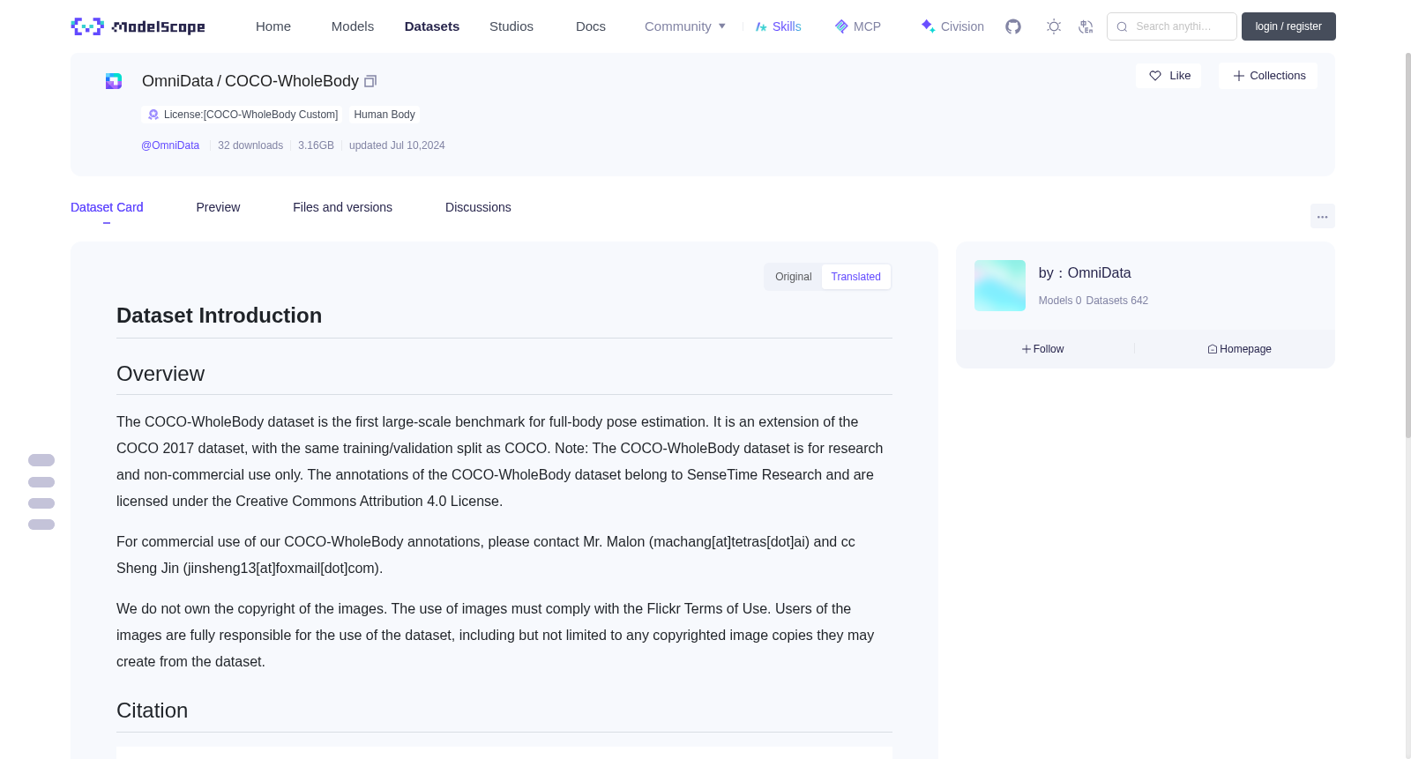Go to the Home menu item
1411x759 pixels.
pyautogui.click(x=273, y=26)
